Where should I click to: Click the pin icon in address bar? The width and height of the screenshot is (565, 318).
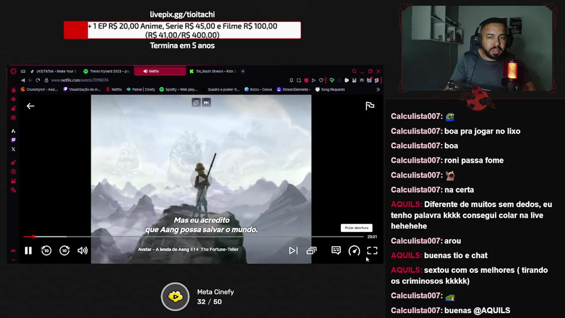[x=291, y=80]
